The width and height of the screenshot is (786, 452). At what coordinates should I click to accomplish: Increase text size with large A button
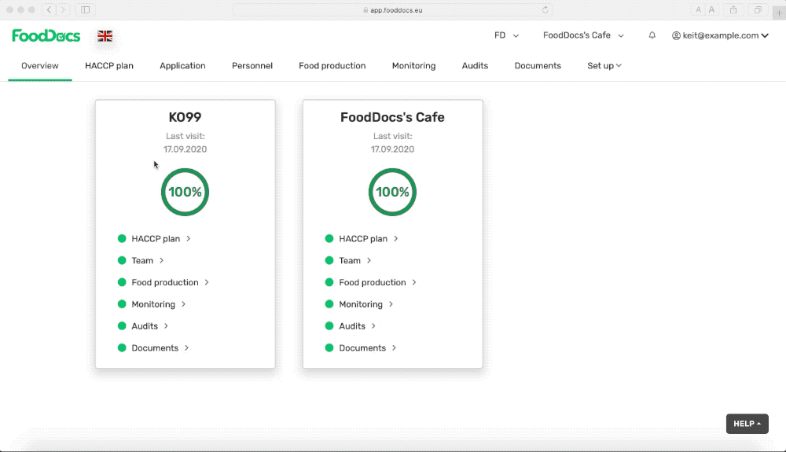pyautogui.click(x=711, y=10)
